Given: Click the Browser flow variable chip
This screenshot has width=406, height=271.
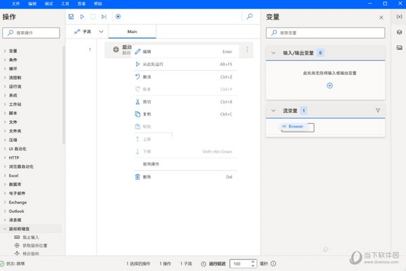Looking at the screenshot, I should click(x=293, y=126).
